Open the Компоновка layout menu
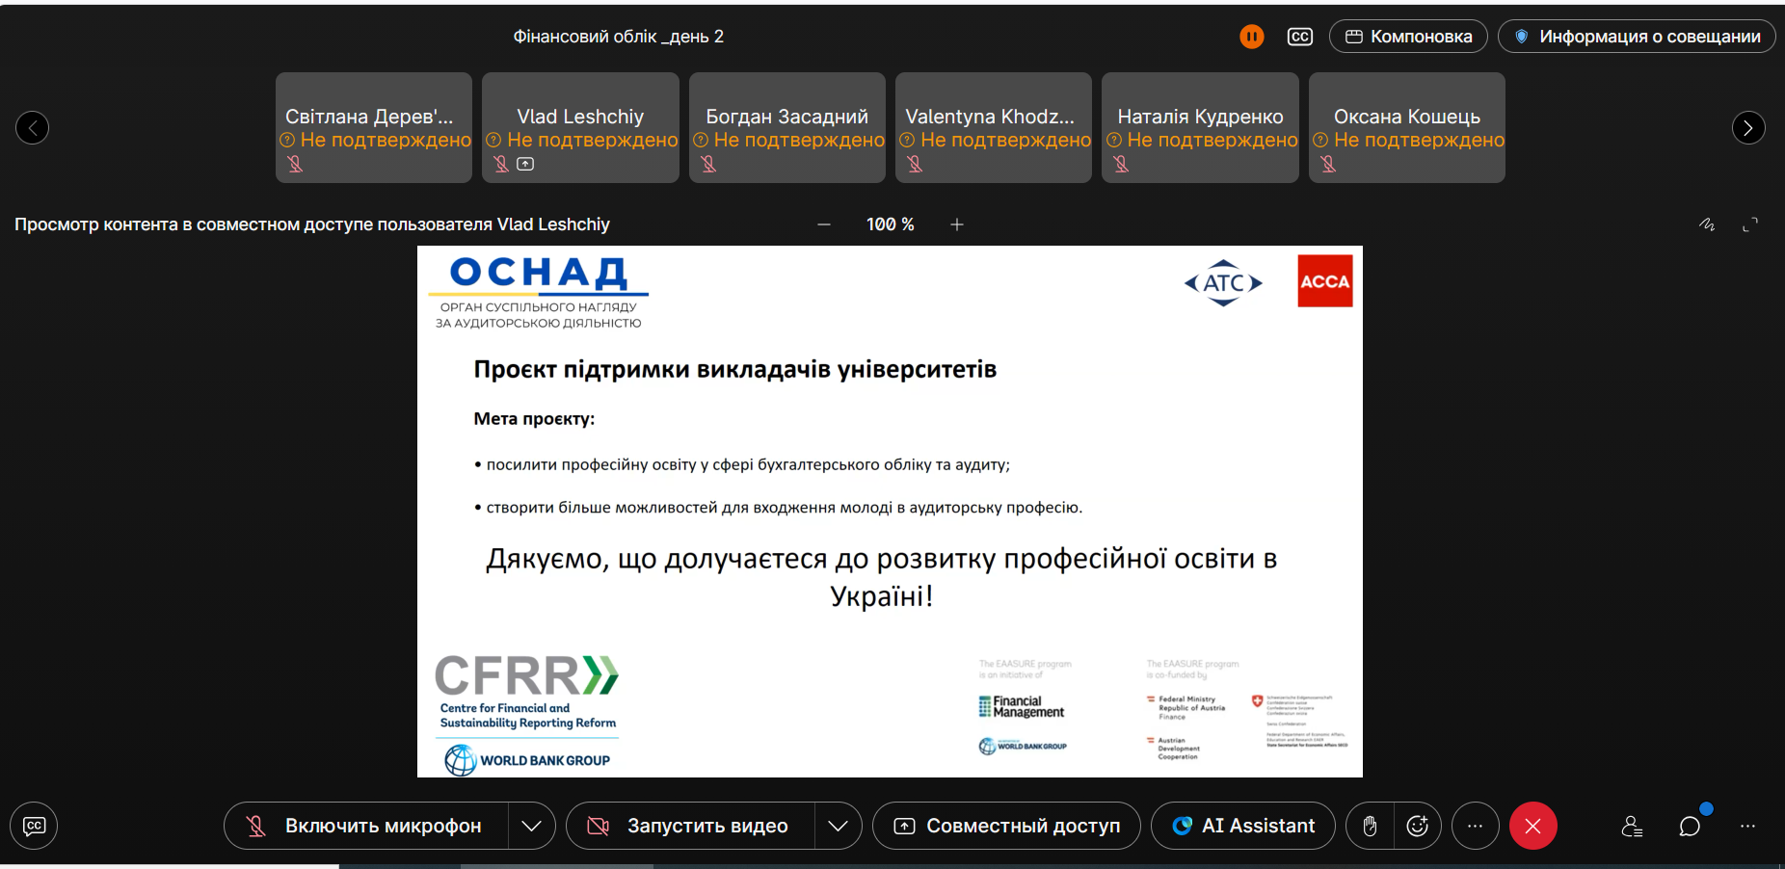Image resolution: width=1785 pixels, height=869 pixels. tap(1408, 37)
